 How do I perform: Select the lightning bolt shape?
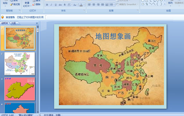pyautogui.click(x=147, y=4)
